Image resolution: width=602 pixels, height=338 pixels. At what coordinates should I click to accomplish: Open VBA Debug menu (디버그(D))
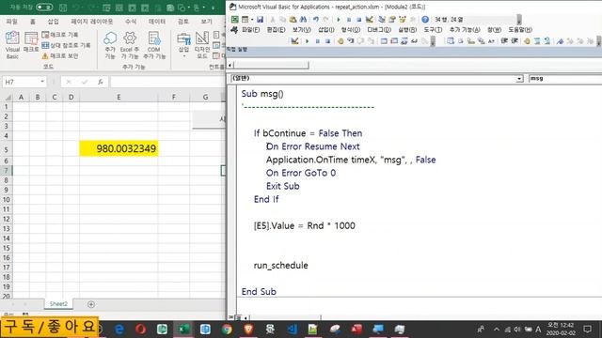pos(378,30)
